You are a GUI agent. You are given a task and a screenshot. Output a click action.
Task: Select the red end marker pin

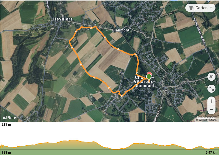(149, 73)
